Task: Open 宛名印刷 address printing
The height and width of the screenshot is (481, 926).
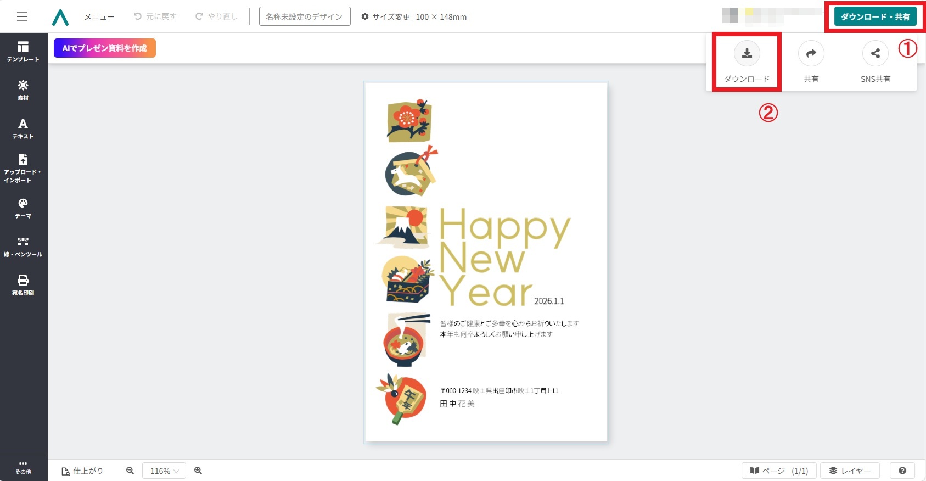Action: pos(23,285)
